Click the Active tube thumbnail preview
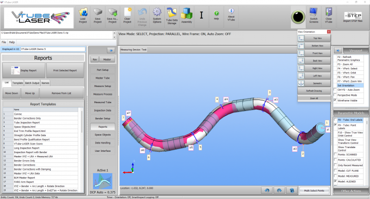Image resolution: width=370 pixels, height=199 pixels. pyautogui.click(x=103, y=181)
